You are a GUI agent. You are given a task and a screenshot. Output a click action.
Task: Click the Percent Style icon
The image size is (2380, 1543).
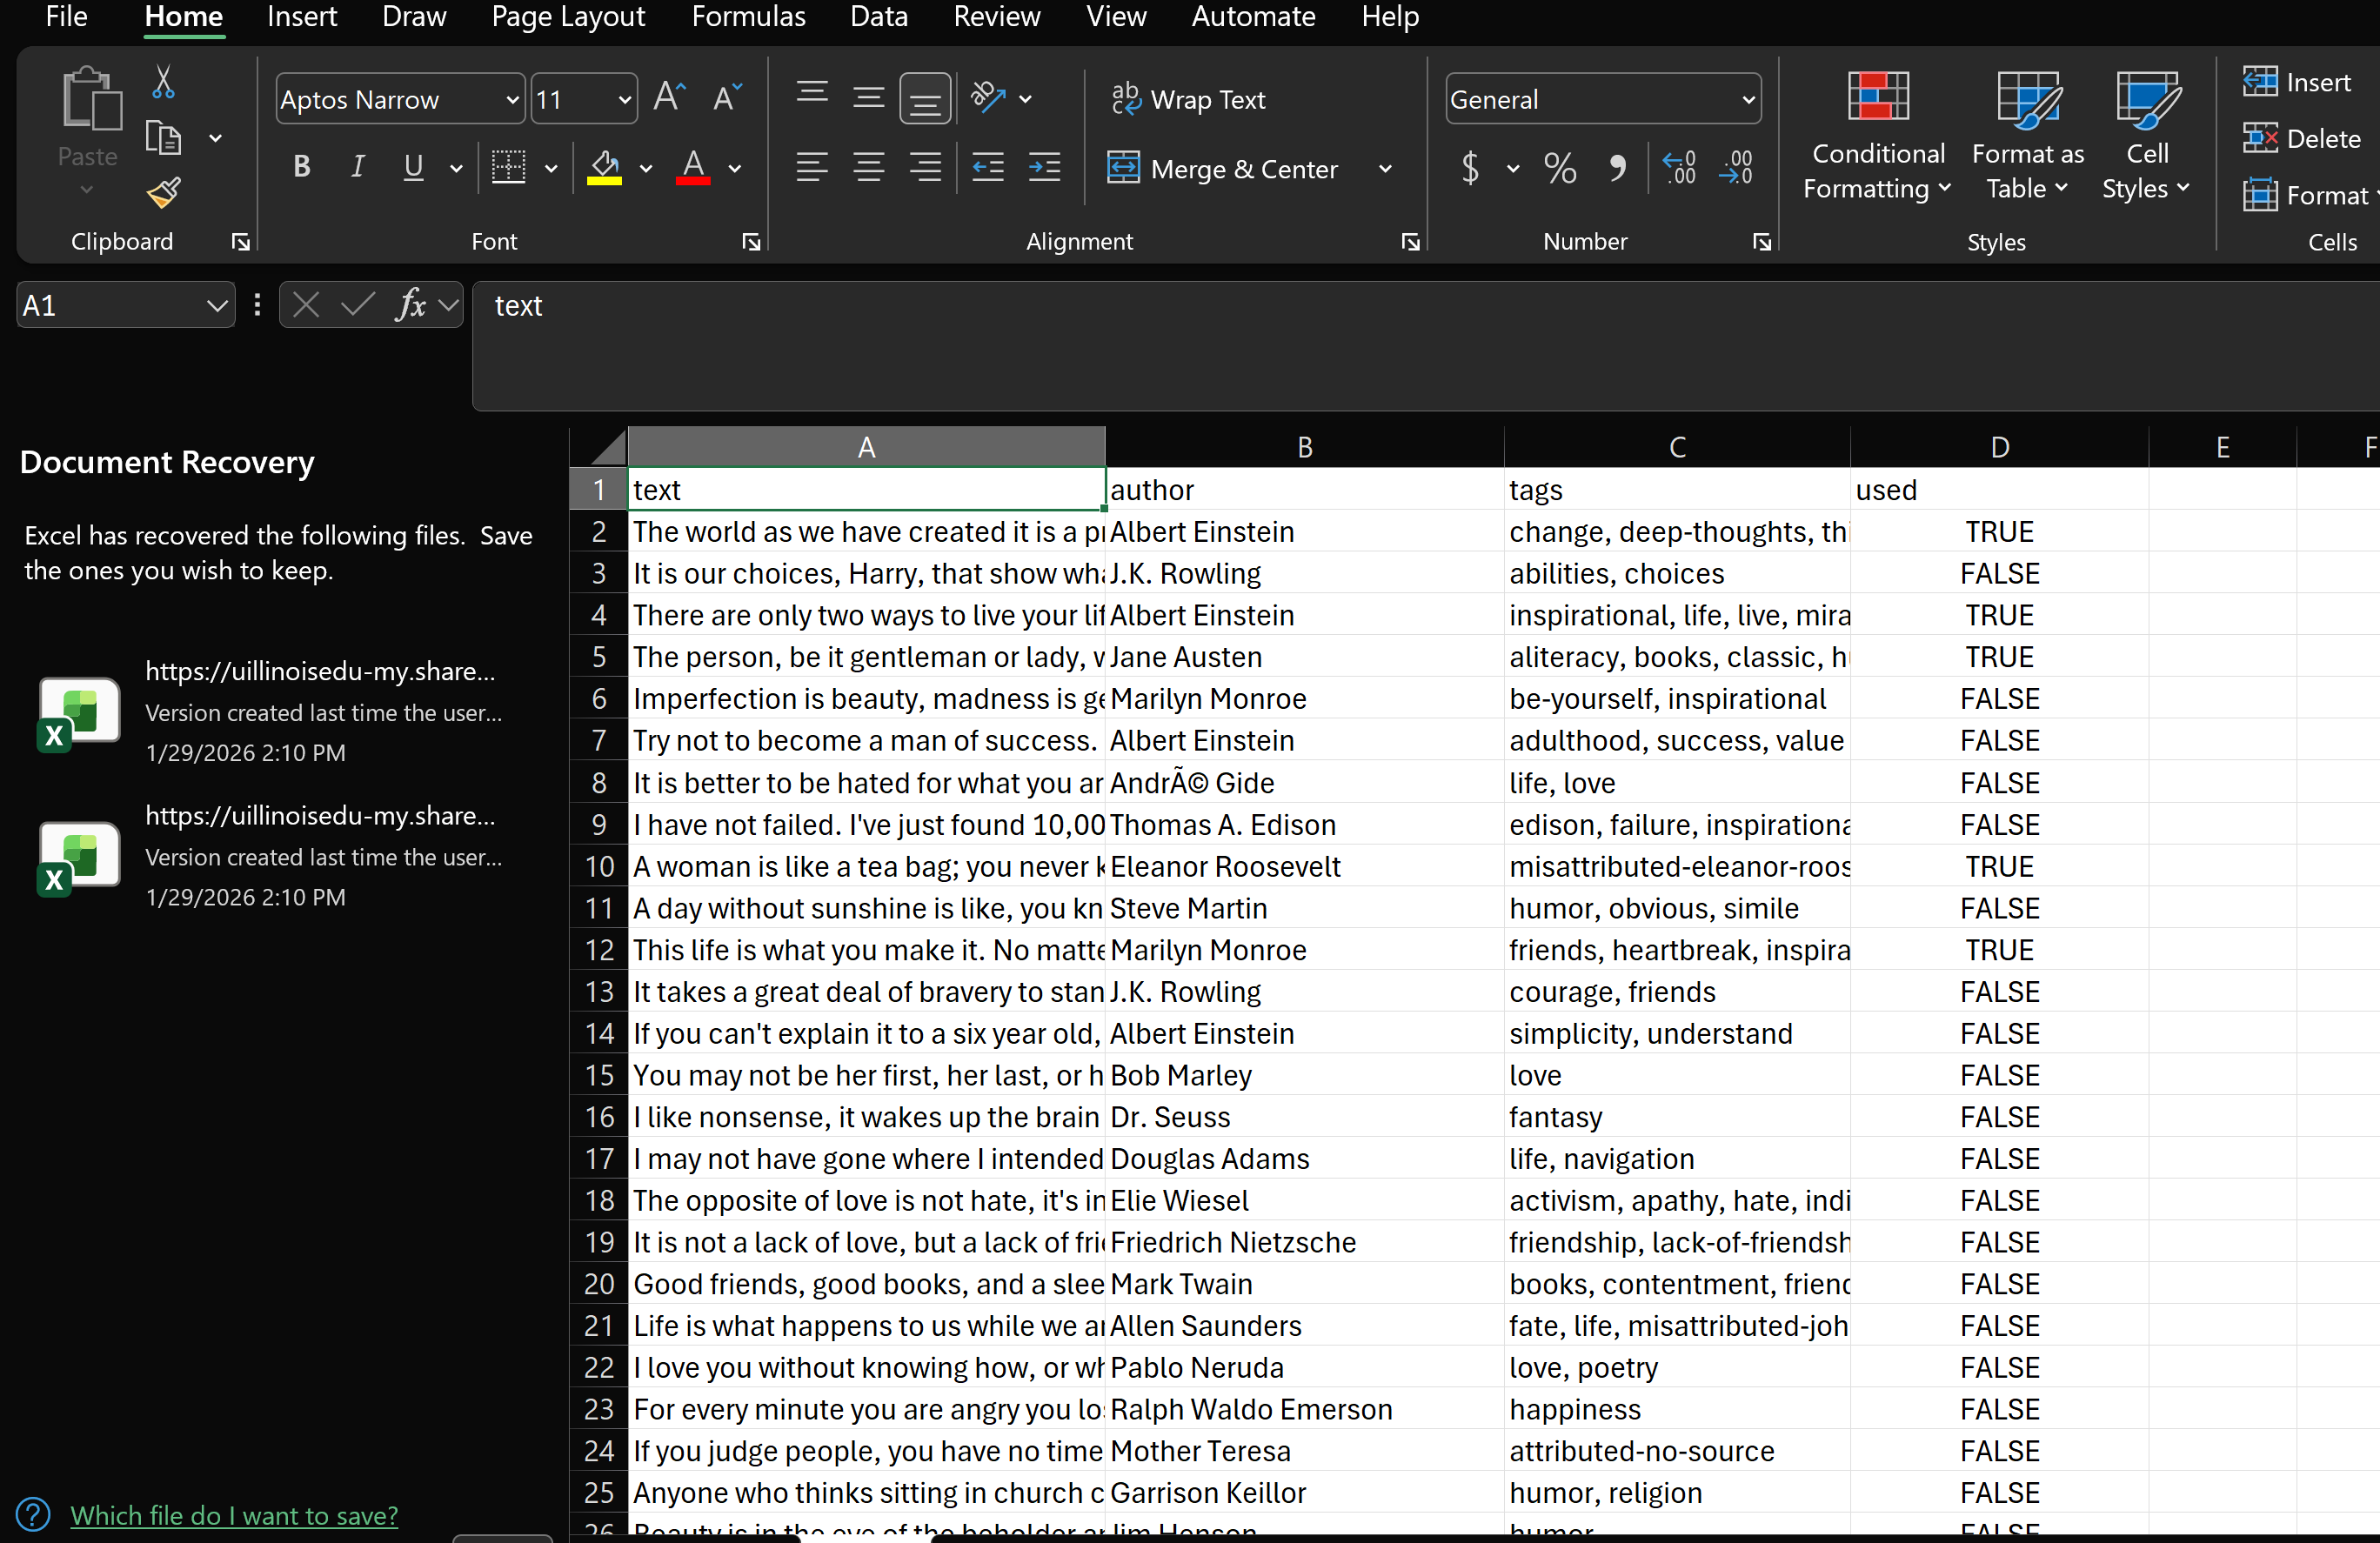point(1559,167)
